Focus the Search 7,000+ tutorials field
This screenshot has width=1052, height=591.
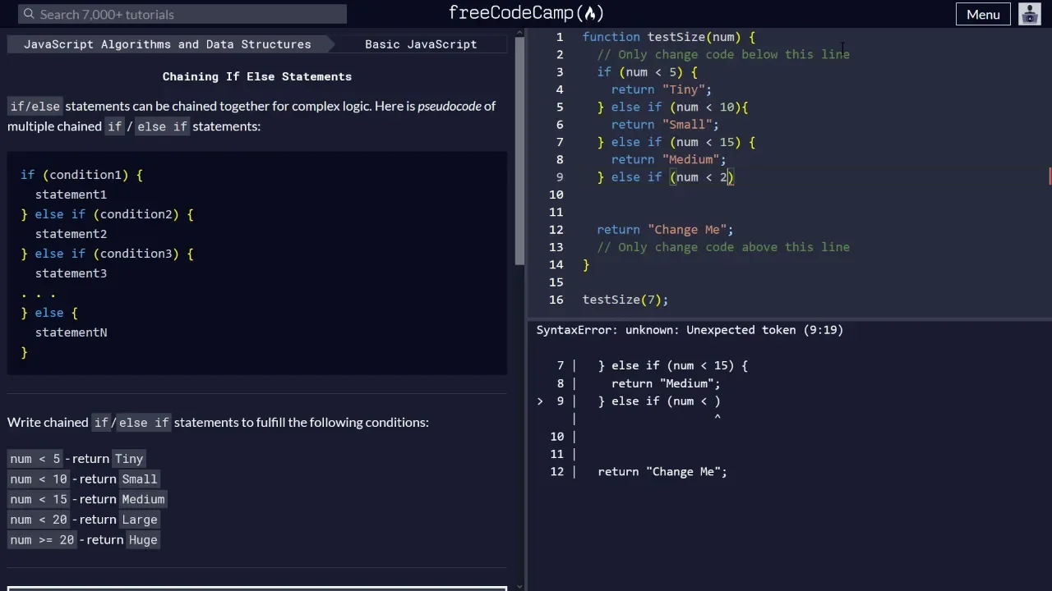click(189, 14)
